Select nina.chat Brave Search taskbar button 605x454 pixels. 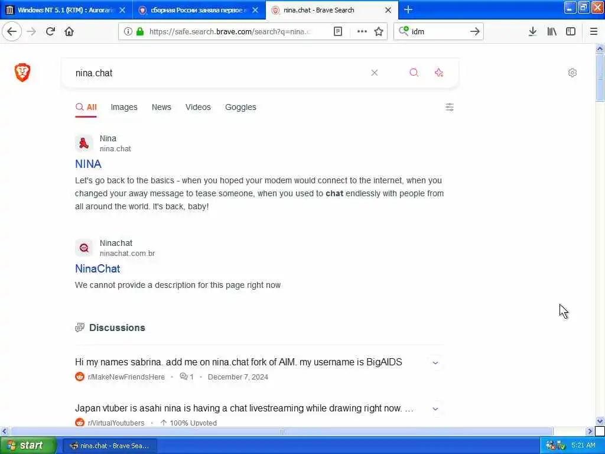coord(110,446)
